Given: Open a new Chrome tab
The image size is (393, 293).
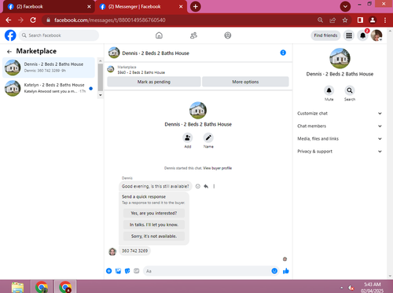Looking at the screenshot, I should click(196, 6).
